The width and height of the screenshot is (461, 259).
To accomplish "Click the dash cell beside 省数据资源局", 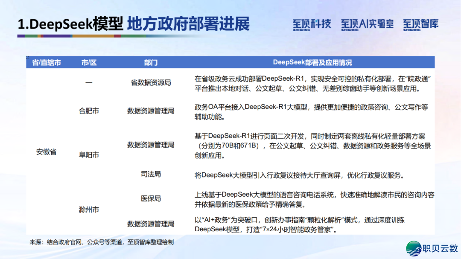I will point(89,83).
